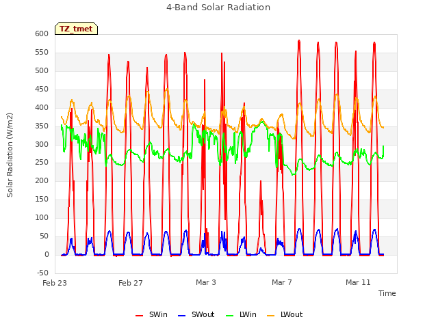Screen dimensions: 438x328
Task: Click the LWin legend entry
Action: [x=241, y=315]
